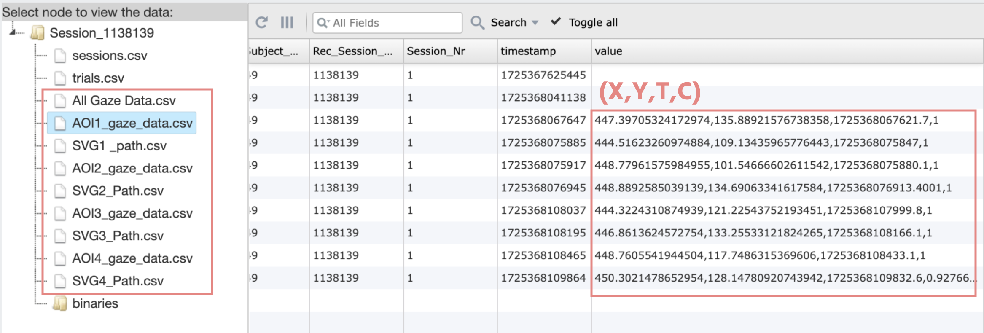
Task: Click timestamp cell 1725368108195
Action: pyautogui.click(x=543, y=233)
